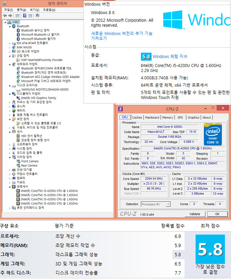This screenshot has width=231, height=280.
Task: Collapse the 근접 장치 category
Action: pyautogui.click(x=10, y=56)
